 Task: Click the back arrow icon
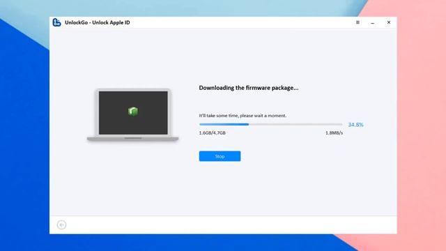click(61, 225)
